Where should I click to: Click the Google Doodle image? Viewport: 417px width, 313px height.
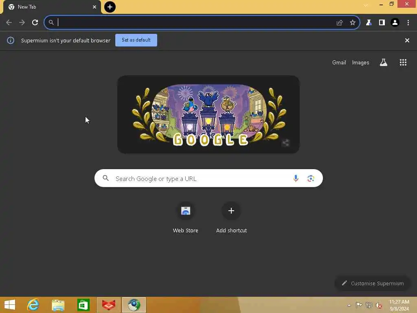(208, 115)
